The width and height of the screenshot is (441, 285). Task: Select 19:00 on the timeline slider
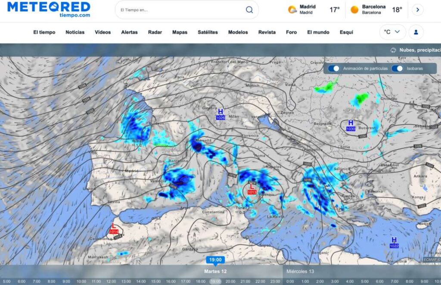(215, 281)
